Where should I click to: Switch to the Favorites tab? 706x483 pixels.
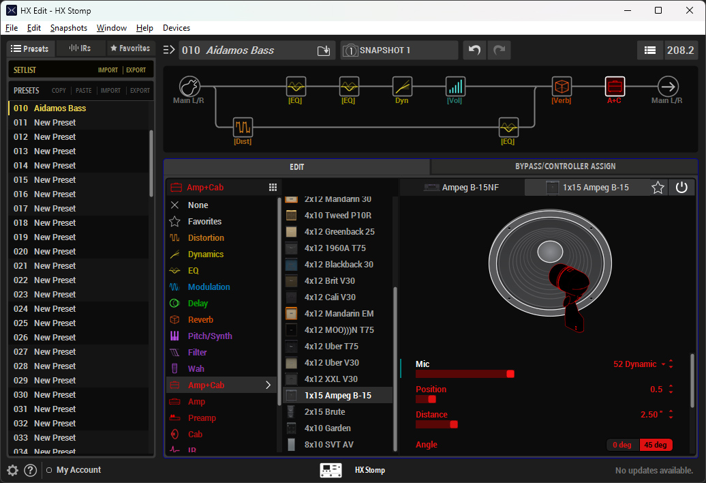(x=131, y=48)
